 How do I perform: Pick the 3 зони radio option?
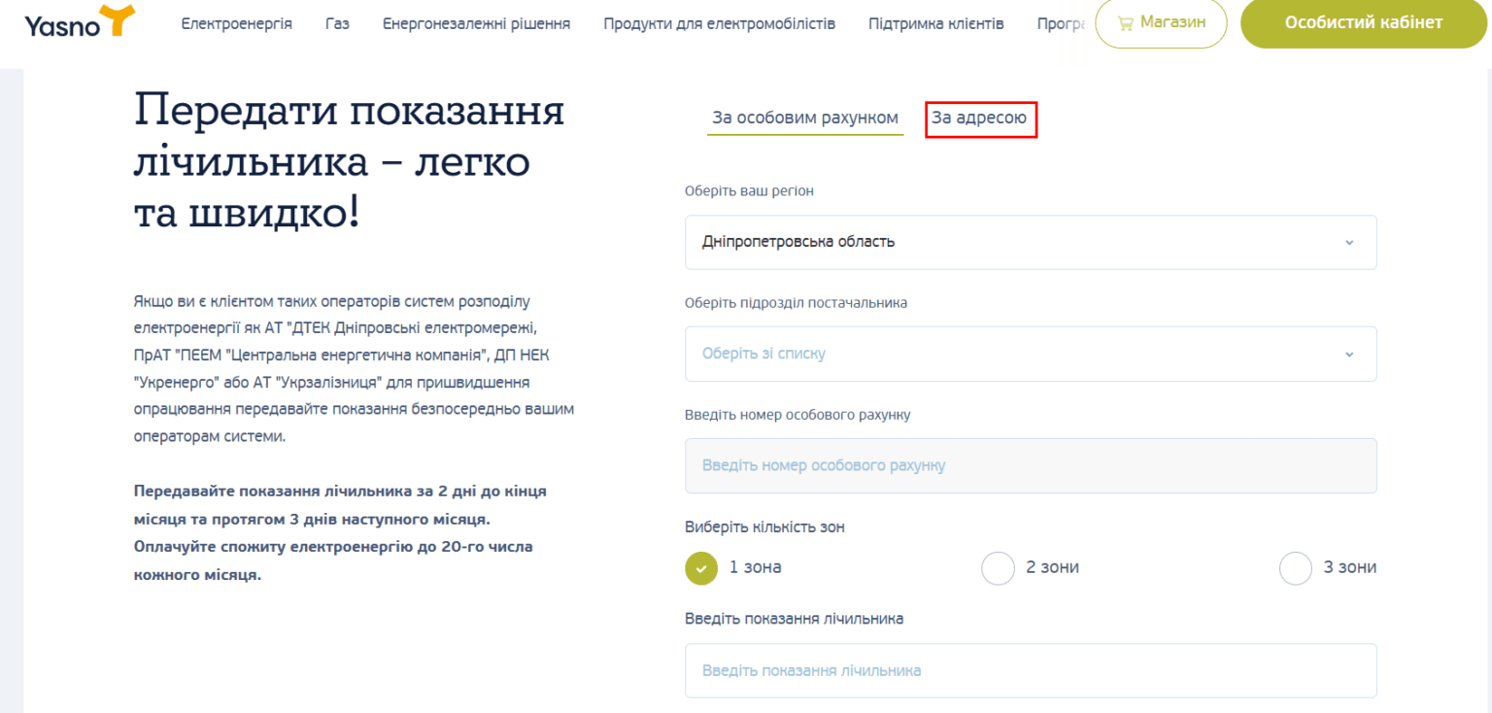(x=1296, y=568)
